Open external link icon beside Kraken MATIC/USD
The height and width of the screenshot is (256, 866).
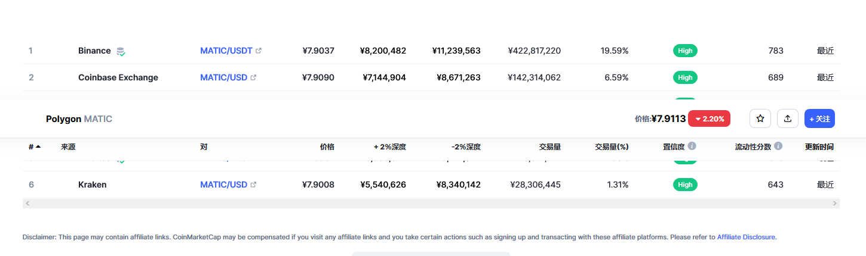[x=253, y=185]
